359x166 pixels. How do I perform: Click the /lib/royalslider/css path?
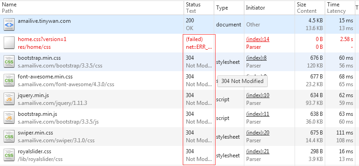coord(40,159)
